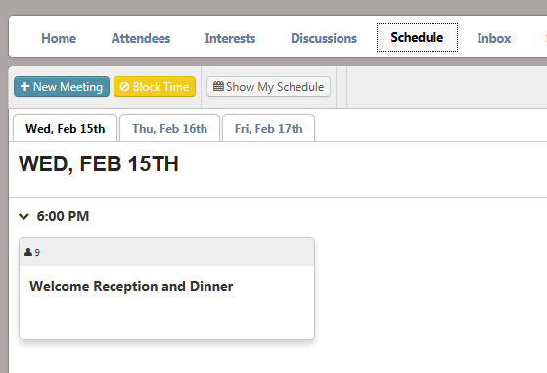Click the calendar icon on Show My Schedule

[218, 86]
